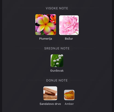Click the Plumerija text label
The height and width of the screenshot is (112, 114).
(x=45, y=39)
